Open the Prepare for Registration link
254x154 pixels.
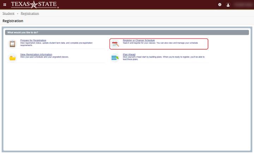34,41
